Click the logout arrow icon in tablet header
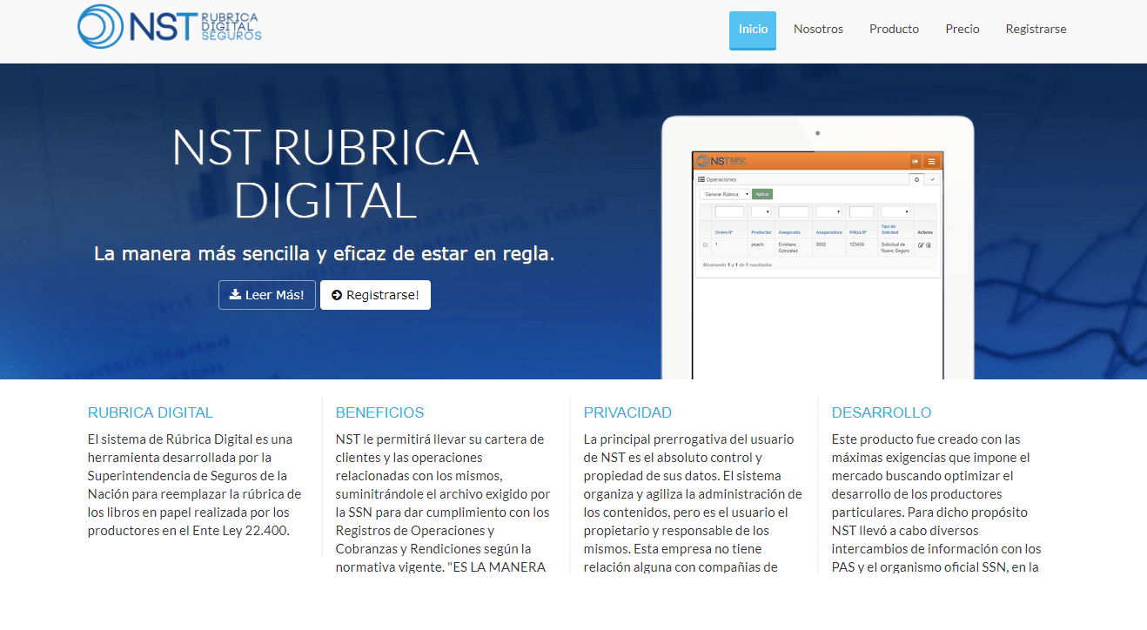This screenshot has width=1147, height=630. pyautogui.click(x=916, y=162)
